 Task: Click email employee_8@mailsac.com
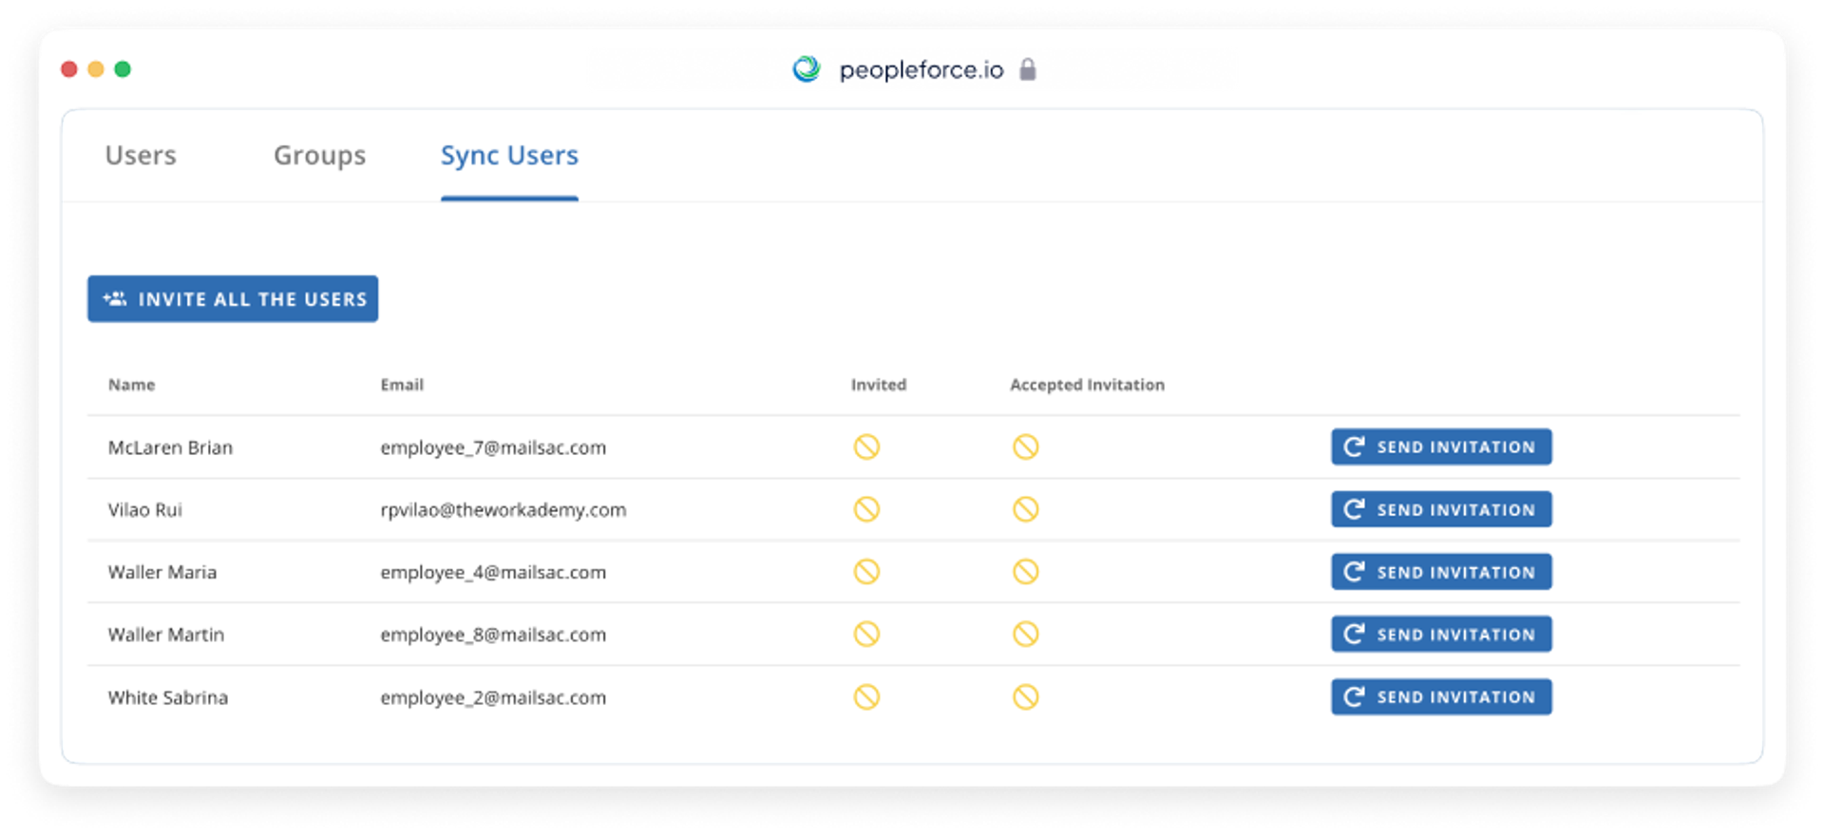pyautogui.click(x=493, y=635)
